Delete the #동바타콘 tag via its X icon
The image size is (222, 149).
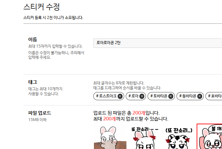click(200, 96)
